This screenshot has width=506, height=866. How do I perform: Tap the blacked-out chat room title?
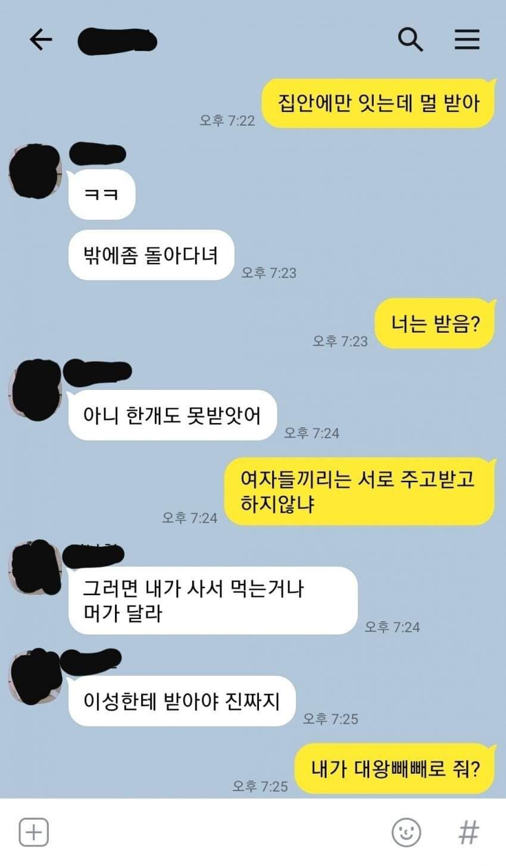[x=117, y=40]
